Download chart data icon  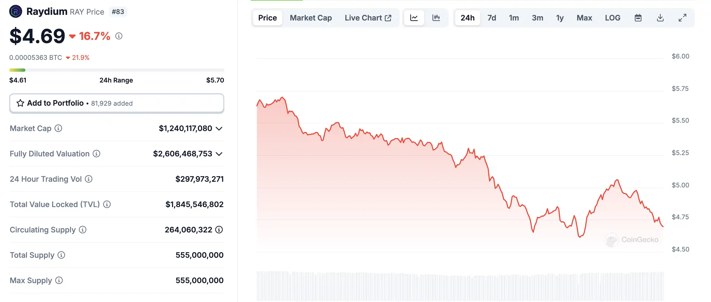point(660,18)
